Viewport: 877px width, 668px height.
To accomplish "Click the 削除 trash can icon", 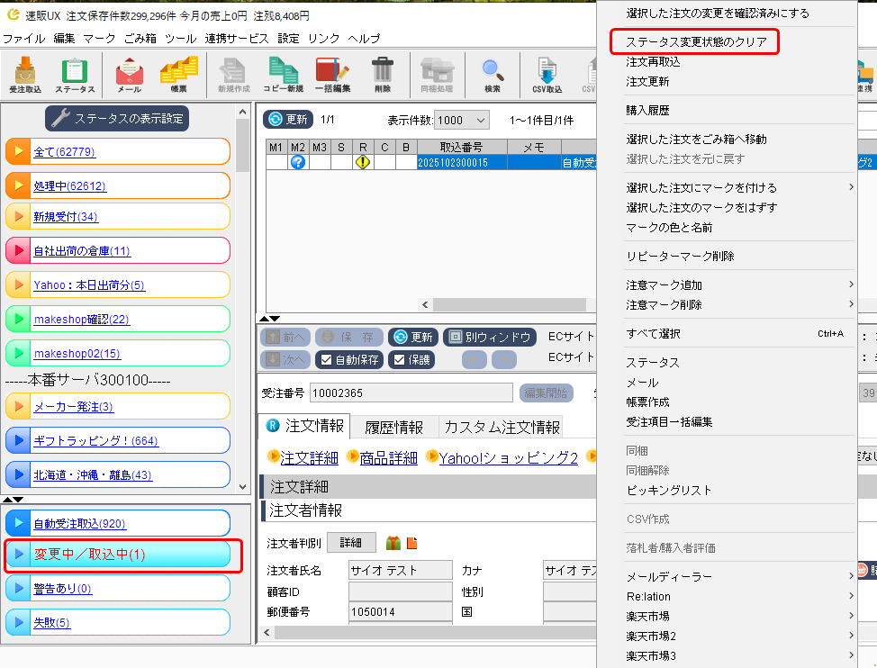I will (x=383, y=75).
